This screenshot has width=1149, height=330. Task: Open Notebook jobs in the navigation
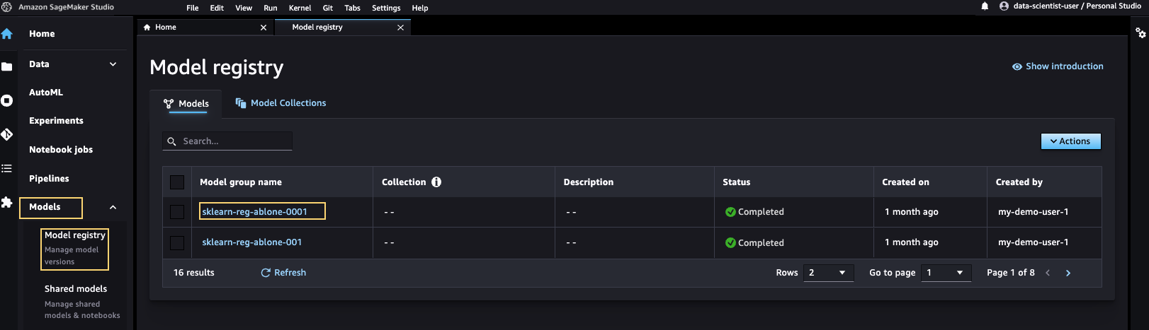(x=61, y=150)
